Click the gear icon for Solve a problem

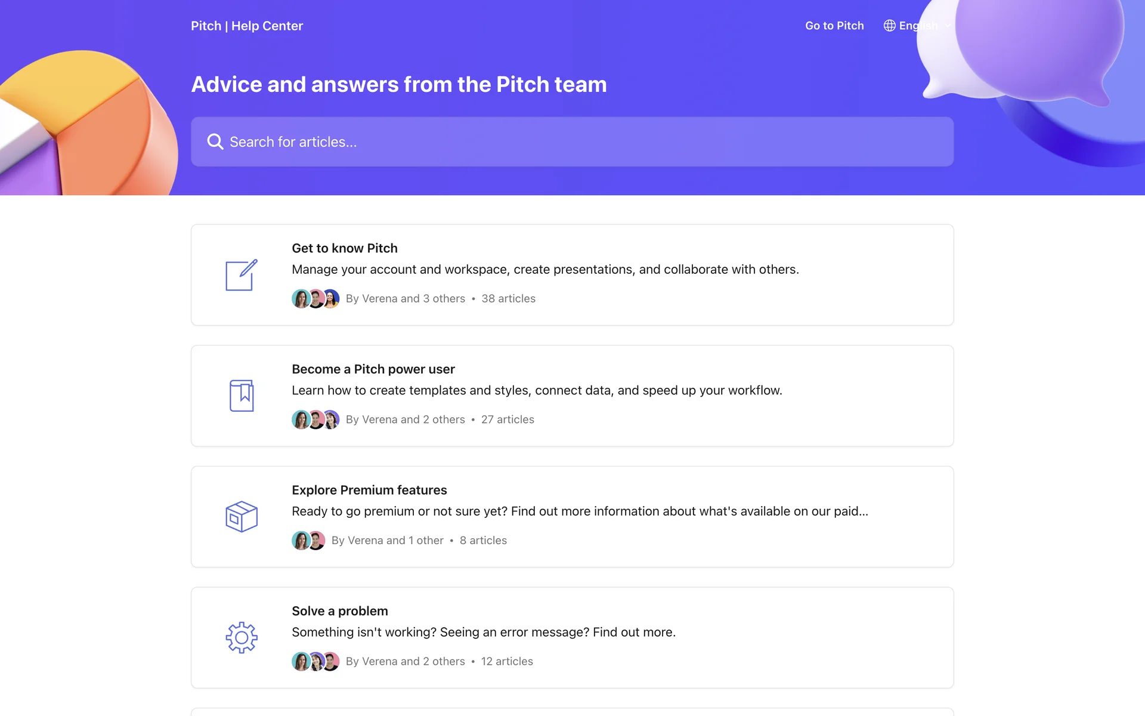coord(242,637)
